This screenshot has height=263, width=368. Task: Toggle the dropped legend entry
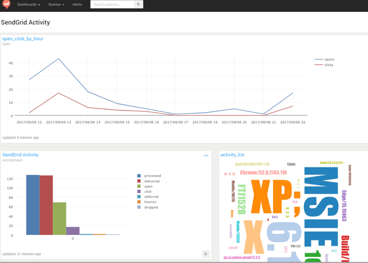click(x=147, y=207)
